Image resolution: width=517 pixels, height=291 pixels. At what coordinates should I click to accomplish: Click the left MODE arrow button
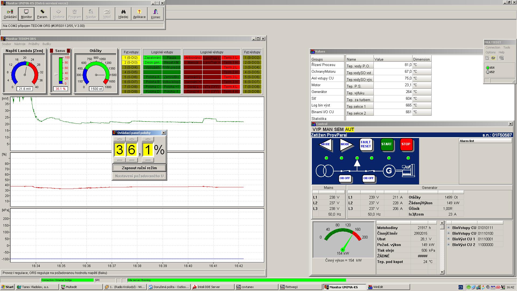[326, 144]
